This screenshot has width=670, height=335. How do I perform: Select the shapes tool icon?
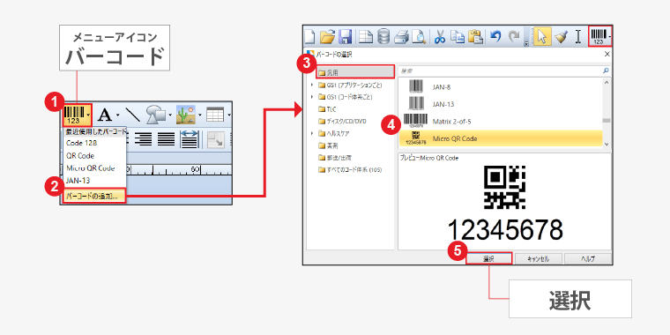157,115
